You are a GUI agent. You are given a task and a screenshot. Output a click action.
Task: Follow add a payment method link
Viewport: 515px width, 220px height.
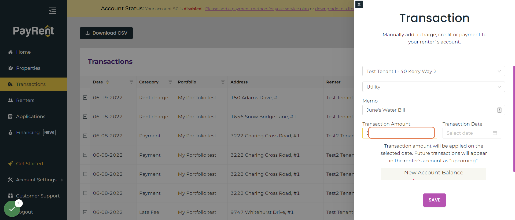257,9
